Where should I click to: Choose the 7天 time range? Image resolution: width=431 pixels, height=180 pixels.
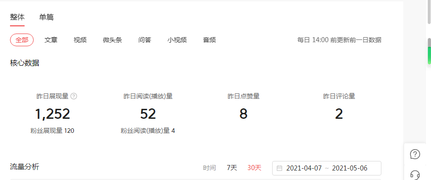[232, 168]
